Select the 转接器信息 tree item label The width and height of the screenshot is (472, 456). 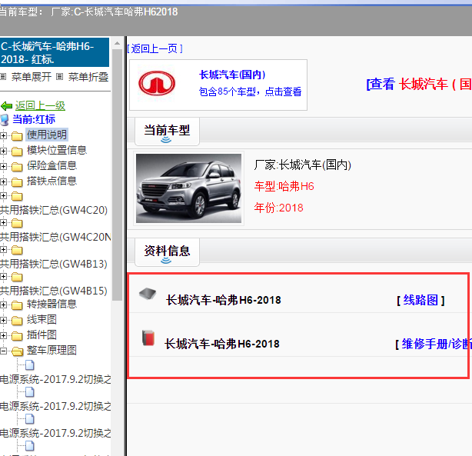52,304
